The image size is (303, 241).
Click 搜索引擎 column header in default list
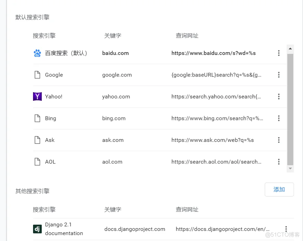tap(44, 35)
